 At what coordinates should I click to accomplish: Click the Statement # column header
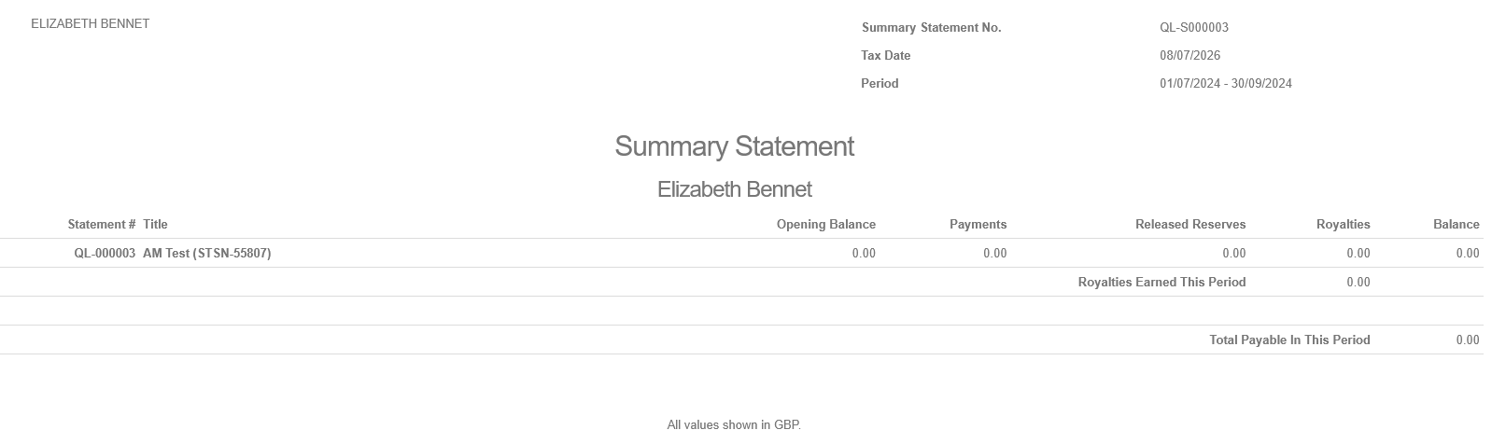point(102,225)
